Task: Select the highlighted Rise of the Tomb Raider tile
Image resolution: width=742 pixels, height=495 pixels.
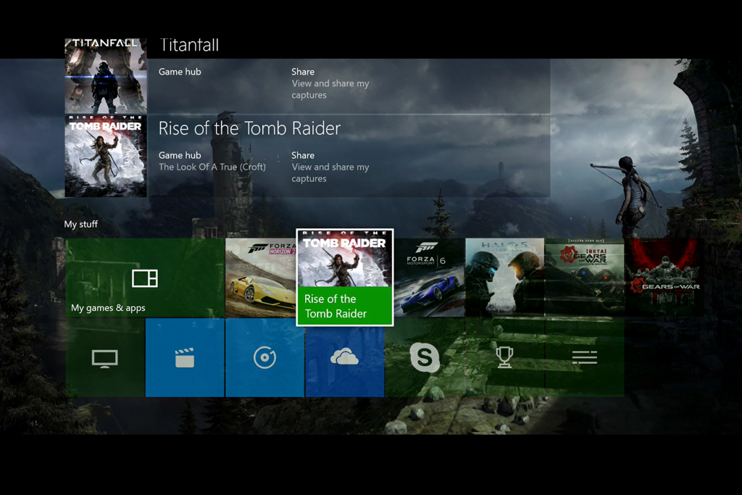Action: click(x=344, y=278)
